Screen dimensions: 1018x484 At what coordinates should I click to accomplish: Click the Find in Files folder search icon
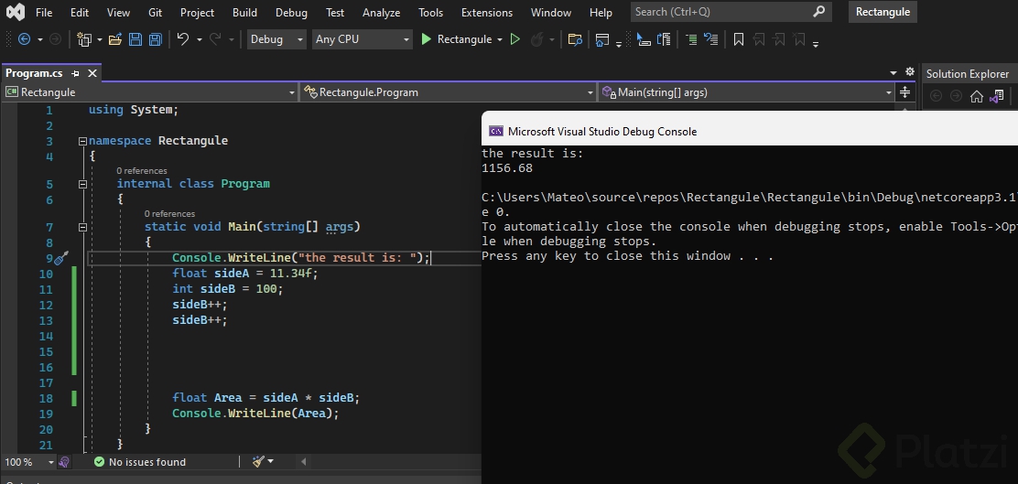tap(575, 39)
